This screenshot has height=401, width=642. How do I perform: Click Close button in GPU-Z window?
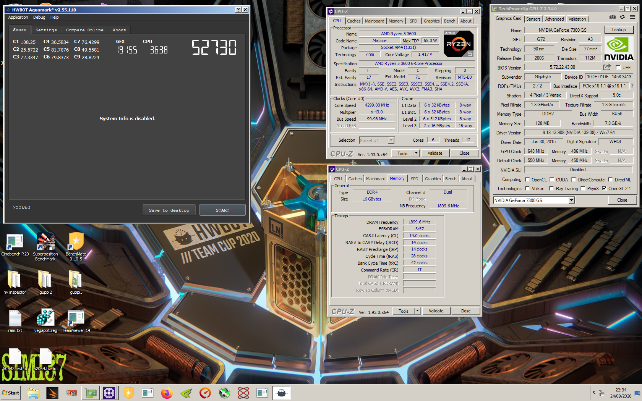622,200
